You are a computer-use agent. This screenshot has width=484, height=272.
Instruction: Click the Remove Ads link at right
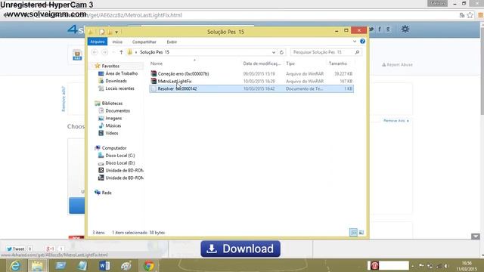396,121
